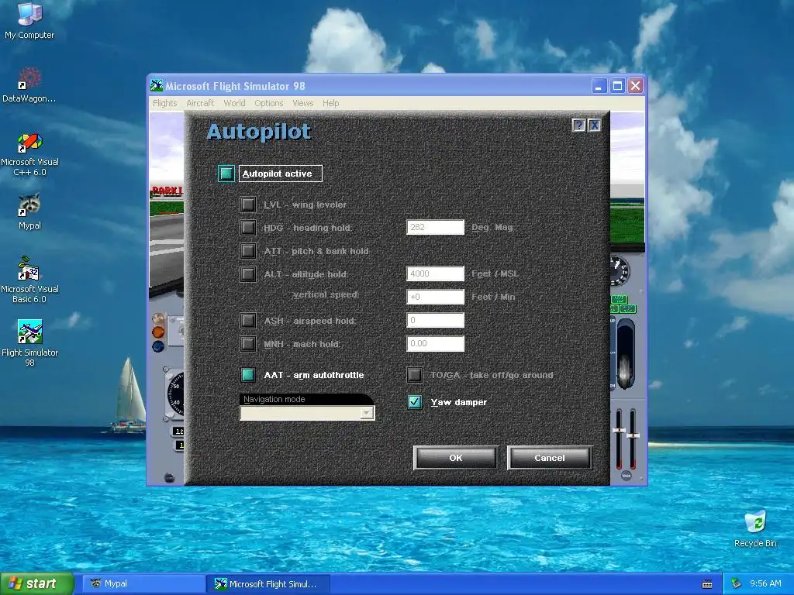Click the Autopilot dialog help question-mark icon
794x595 pixels.
578,126
